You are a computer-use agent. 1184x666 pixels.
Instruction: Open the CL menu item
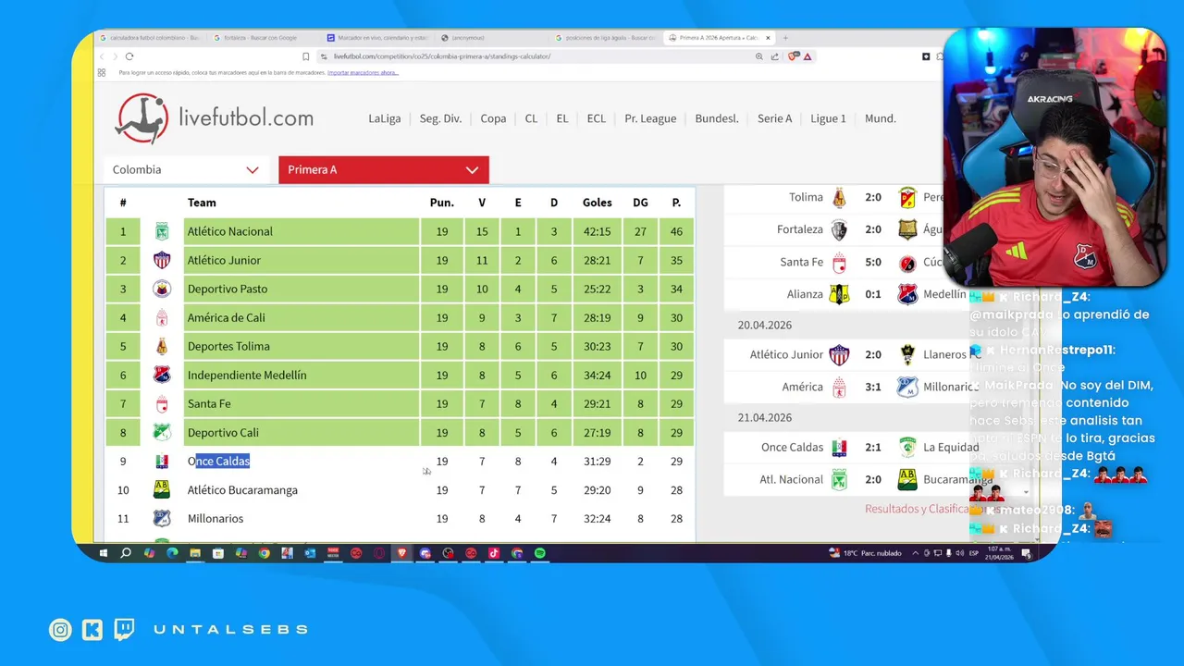point(531,118)
